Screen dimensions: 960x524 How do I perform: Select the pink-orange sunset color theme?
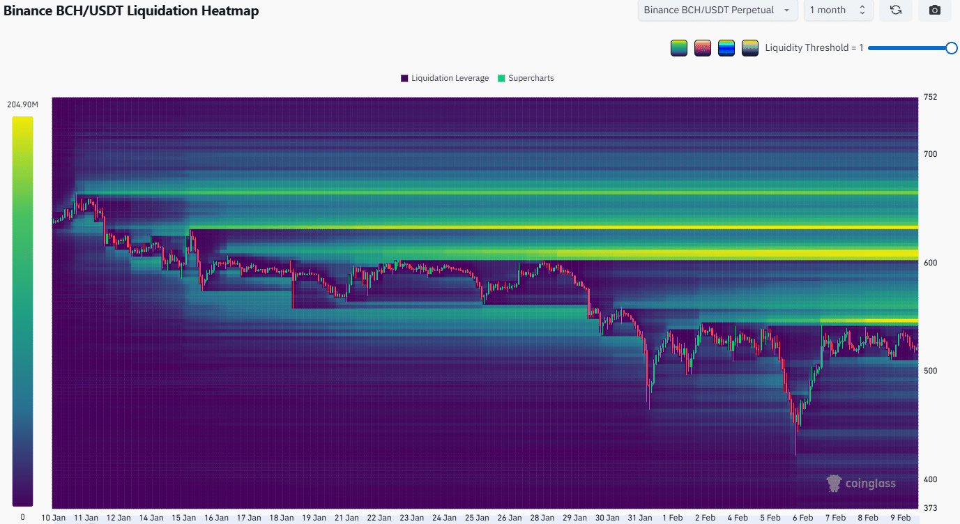tap(703, 48)
